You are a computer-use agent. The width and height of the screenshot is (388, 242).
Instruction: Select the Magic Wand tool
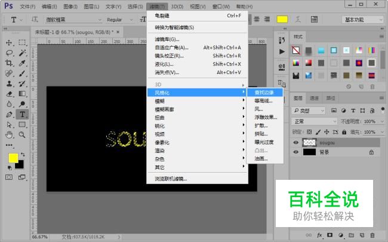click(x=22, y=53)
